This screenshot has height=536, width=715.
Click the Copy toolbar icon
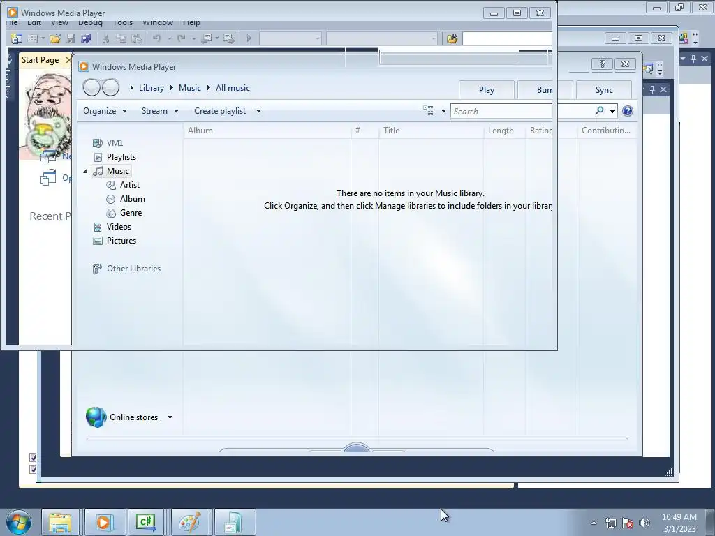click(121, 39)
